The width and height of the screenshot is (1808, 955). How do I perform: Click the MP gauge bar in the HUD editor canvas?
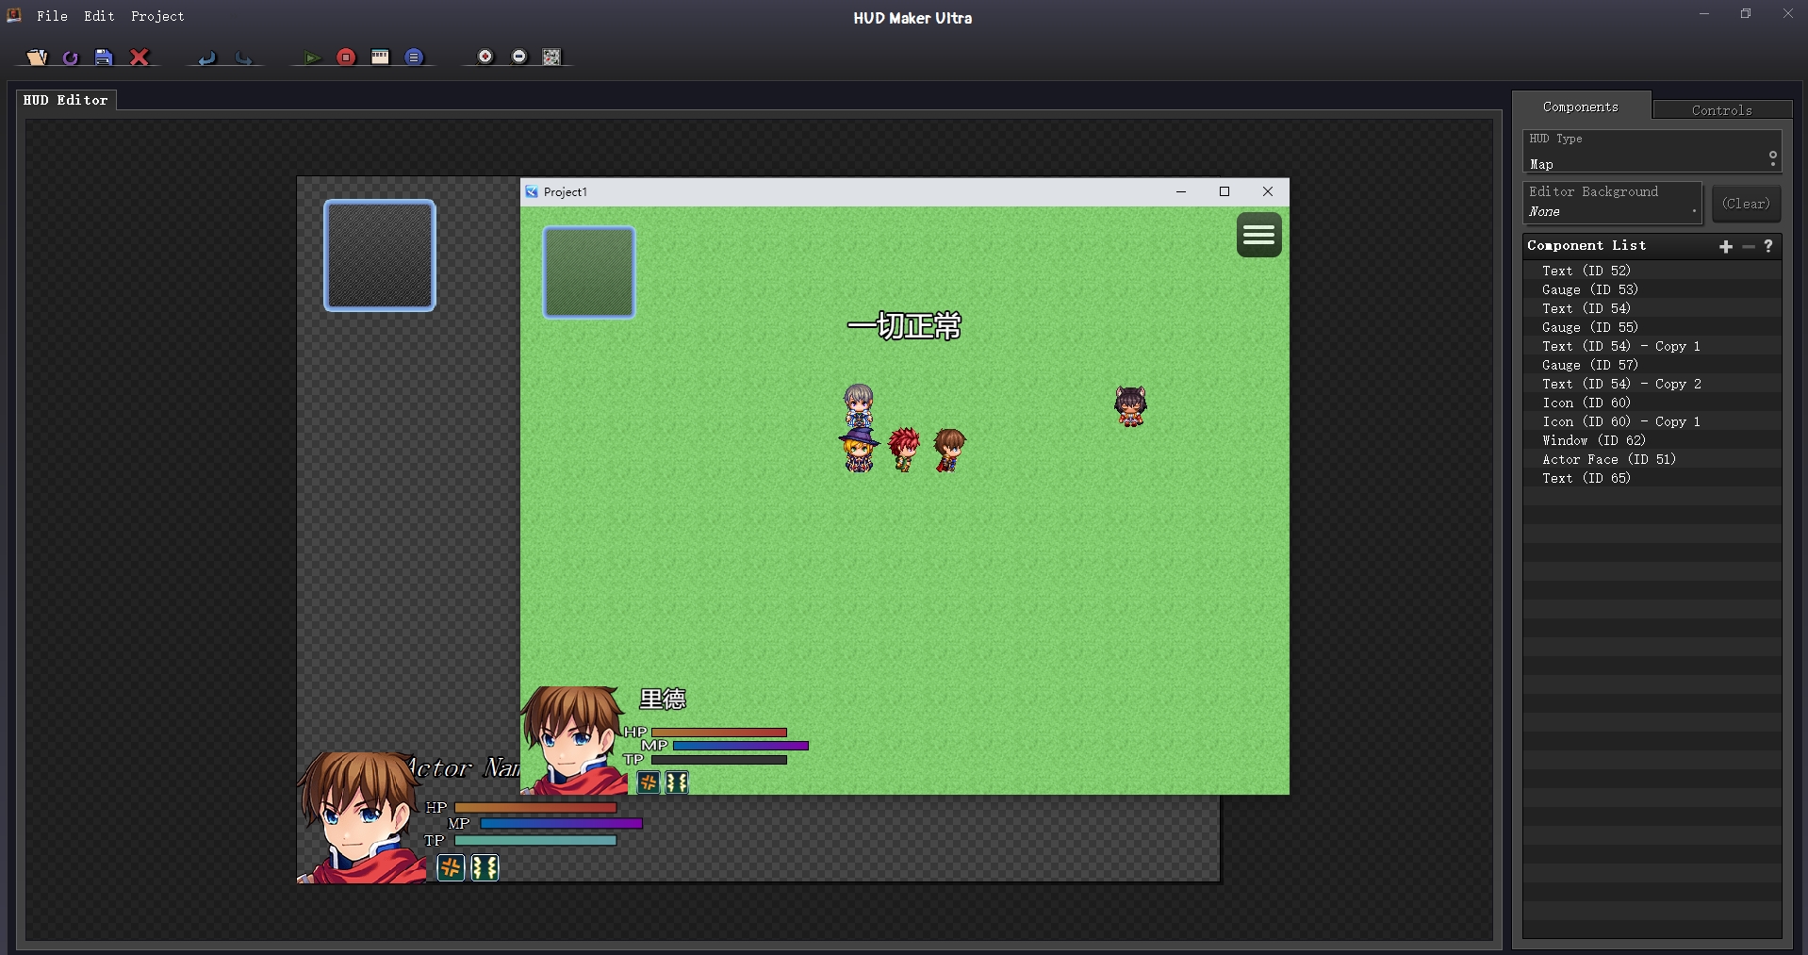tap(561, 824)
